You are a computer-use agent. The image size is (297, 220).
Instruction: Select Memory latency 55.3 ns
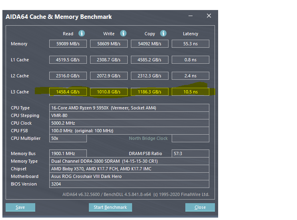[191, 44]
